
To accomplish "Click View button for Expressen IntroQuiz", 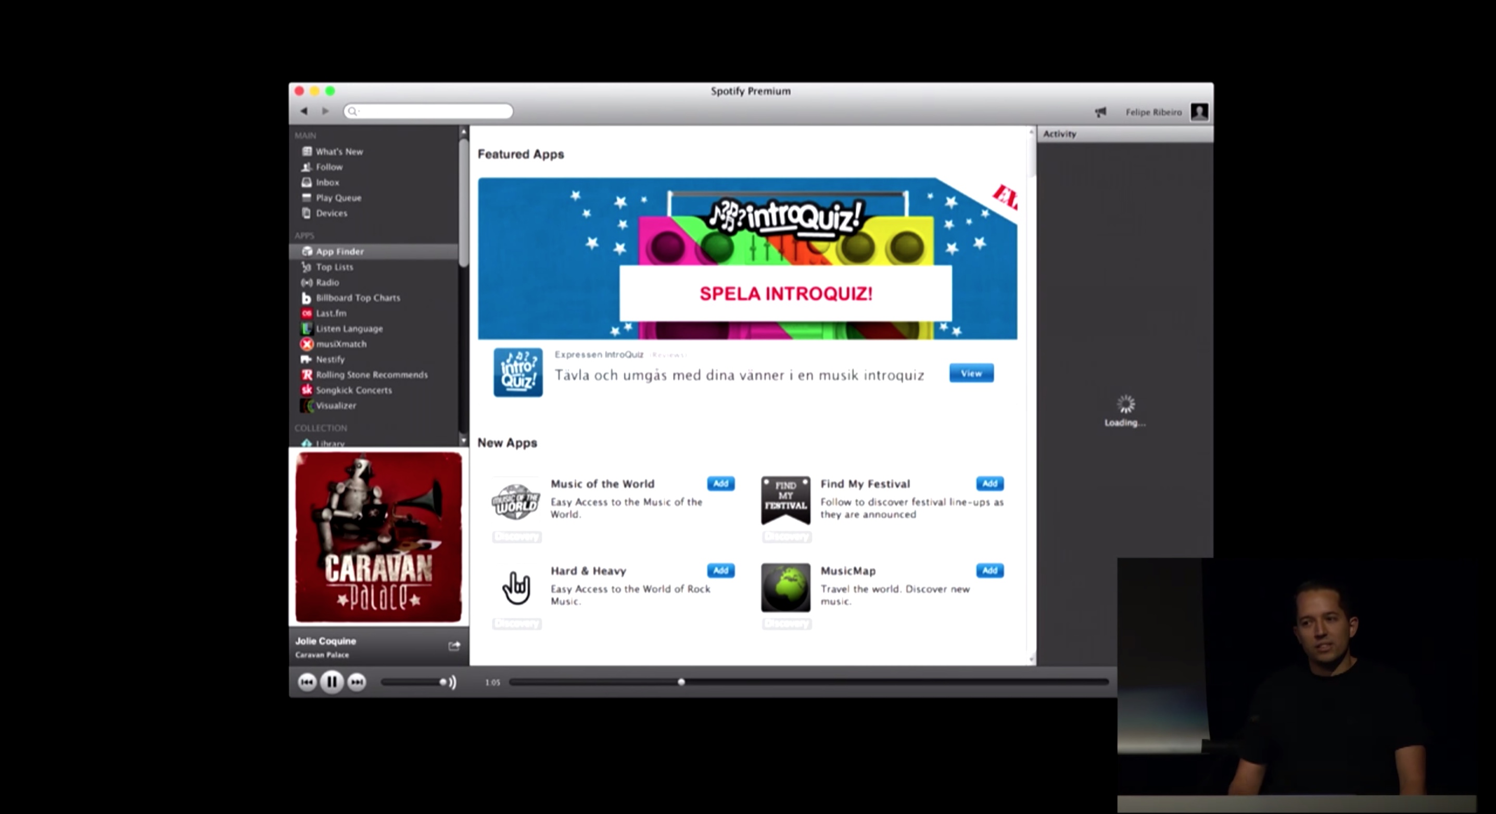I will [969, 373].
